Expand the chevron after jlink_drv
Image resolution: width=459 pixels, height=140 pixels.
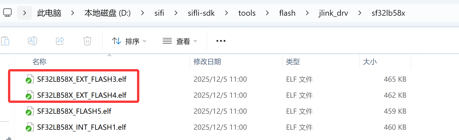coord(360,13)
